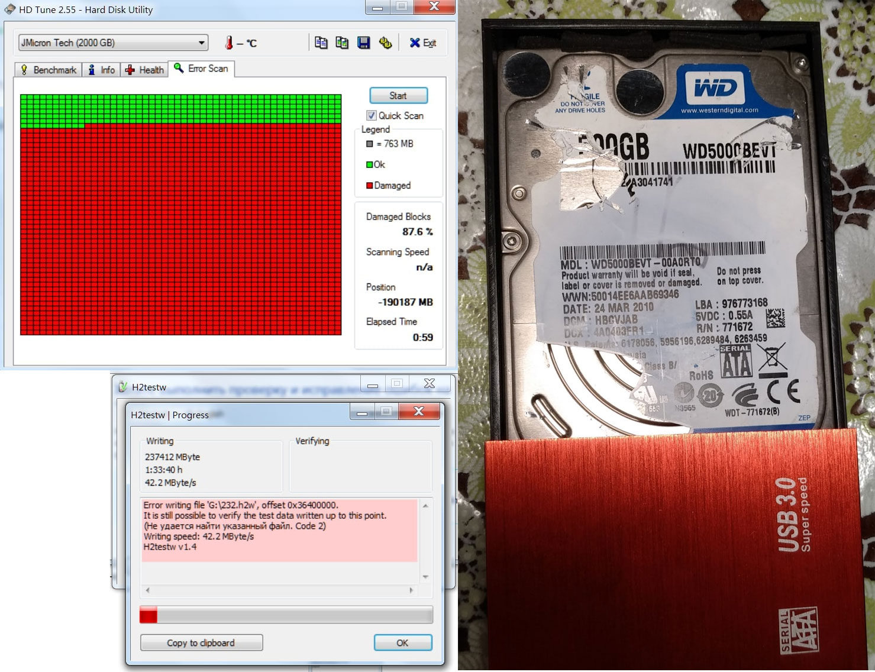This screenshot has height=672, width=875.
Task: Click the copy screenshot to clipboard icon
Action: click(x=342, y=43)
